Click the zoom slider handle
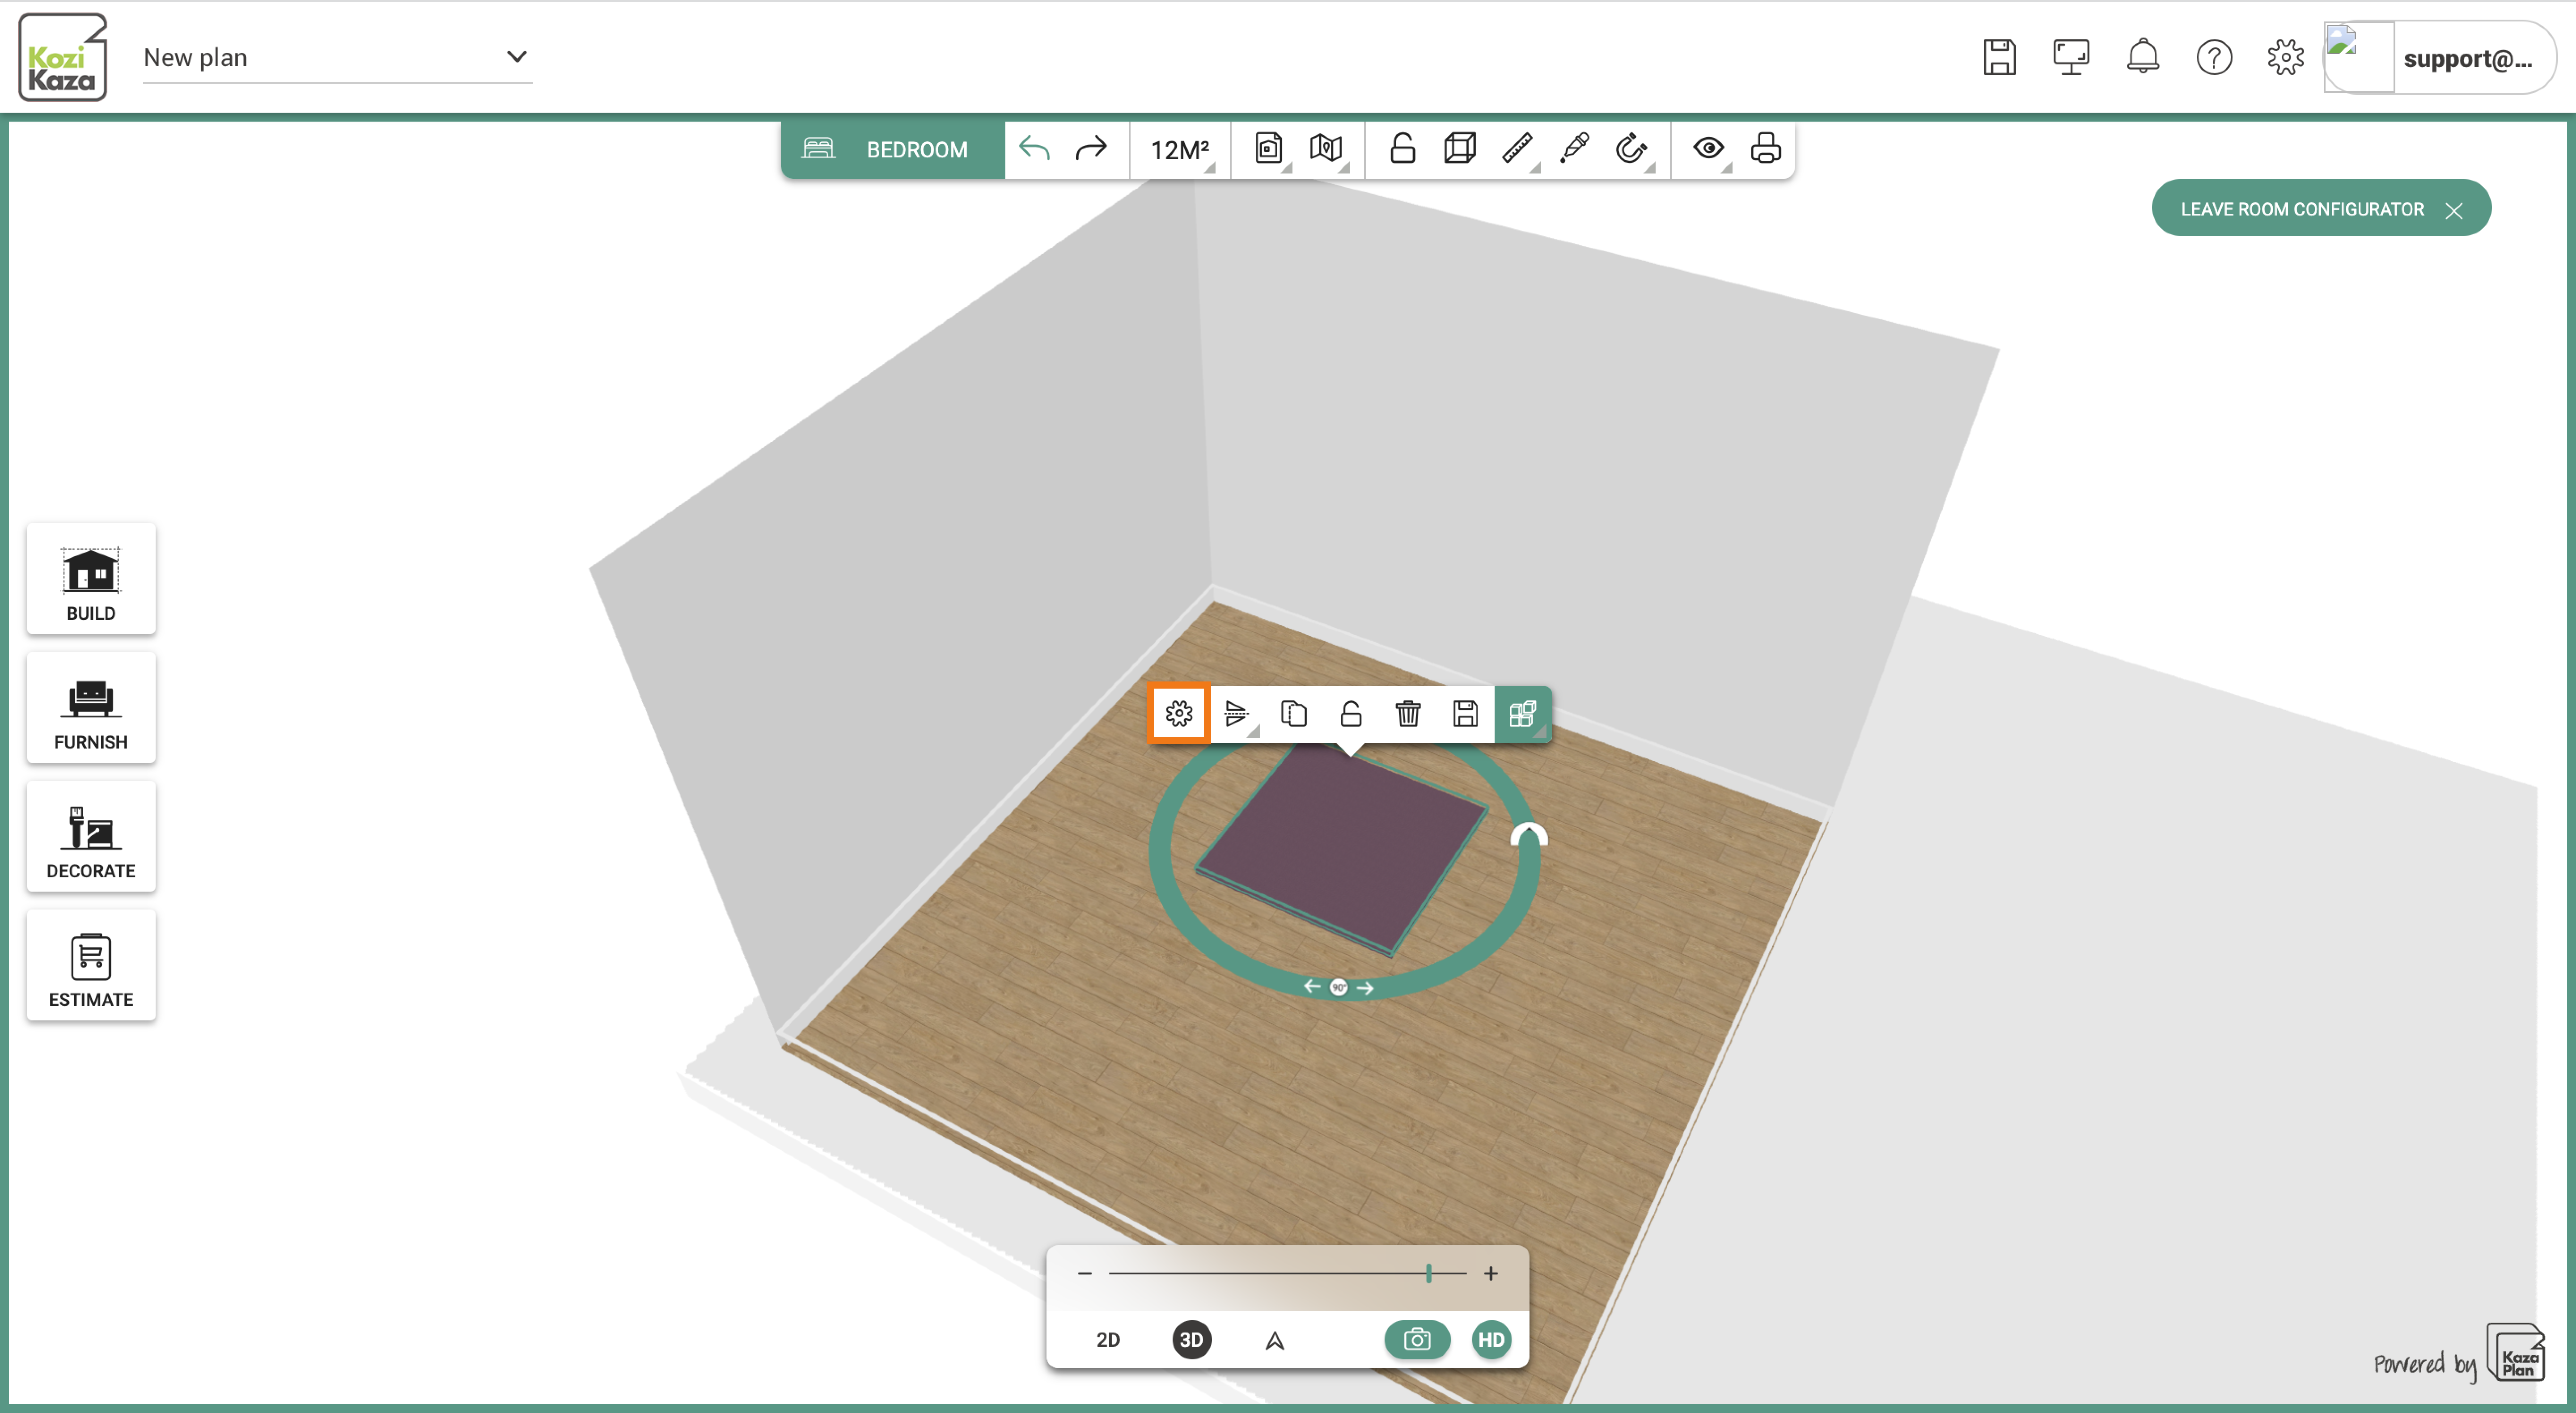Screen dimensions: 2576x1413 click(1429, 1274)
